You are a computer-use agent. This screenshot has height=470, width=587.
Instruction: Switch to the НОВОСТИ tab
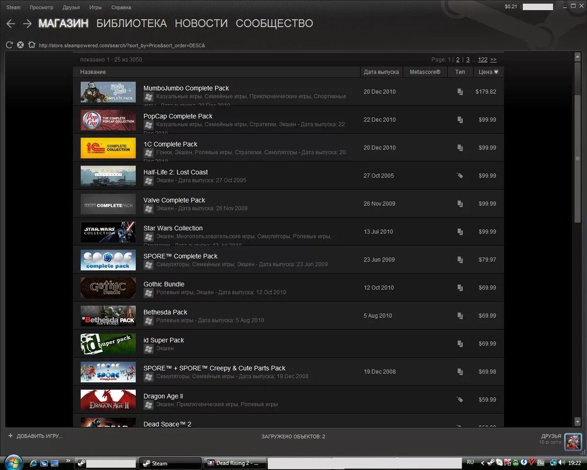[x=201, y=23]
